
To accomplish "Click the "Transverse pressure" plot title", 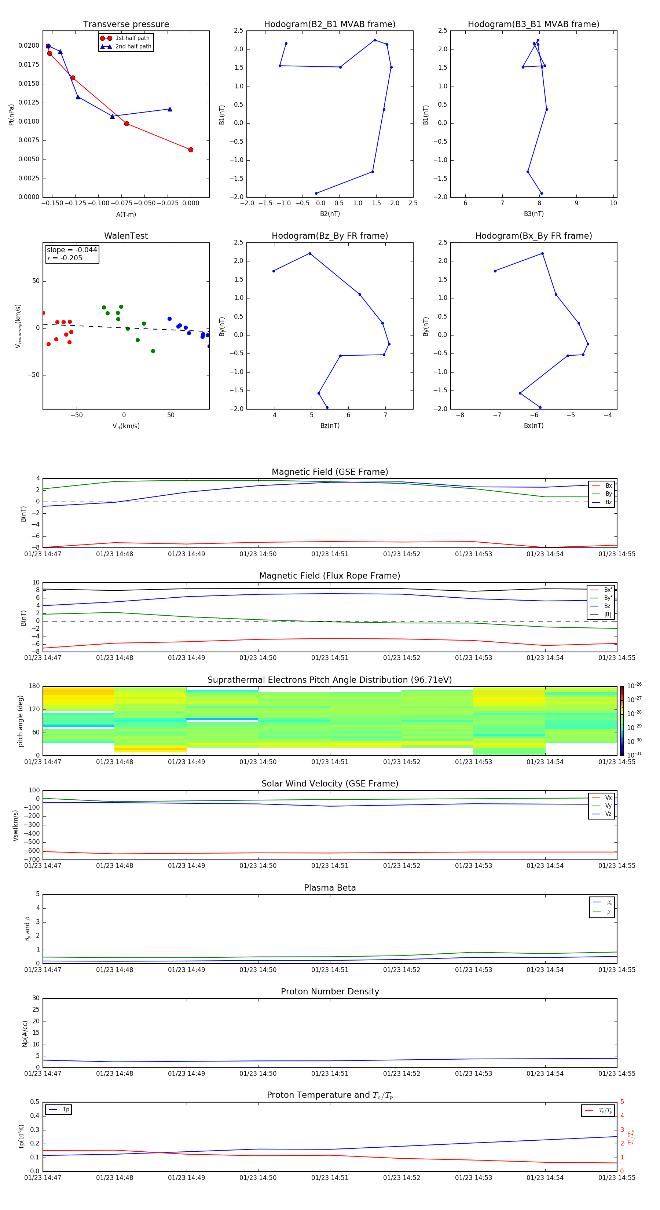I will pyautogui.click(x=126, y=25).
